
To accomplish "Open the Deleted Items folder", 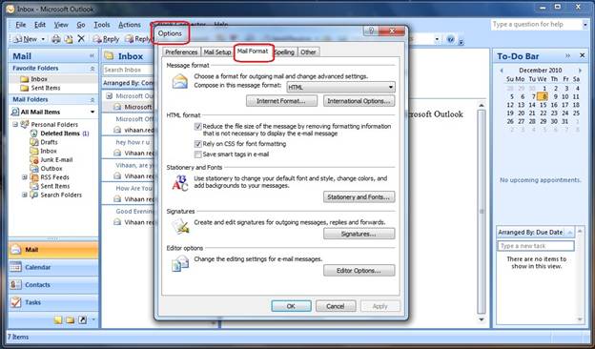I will [60, 133].
